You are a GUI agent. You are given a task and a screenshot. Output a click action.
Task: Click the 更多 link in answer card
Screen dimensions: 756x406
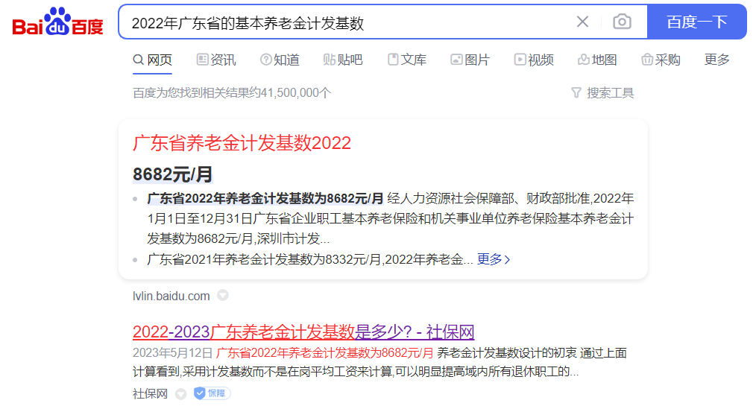coord(494,259)
